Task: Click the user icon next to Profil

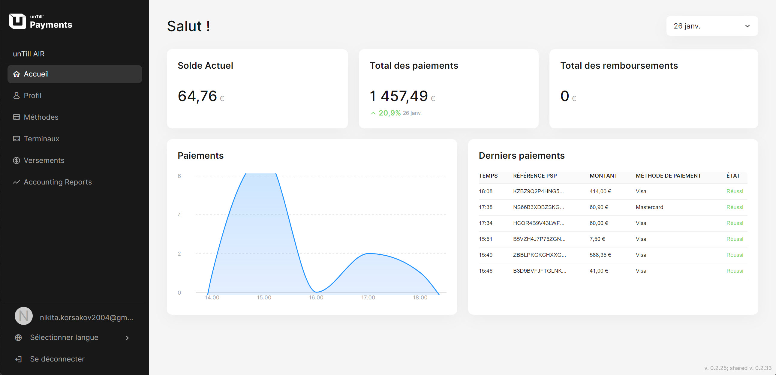Action: [x=17, y=95]
